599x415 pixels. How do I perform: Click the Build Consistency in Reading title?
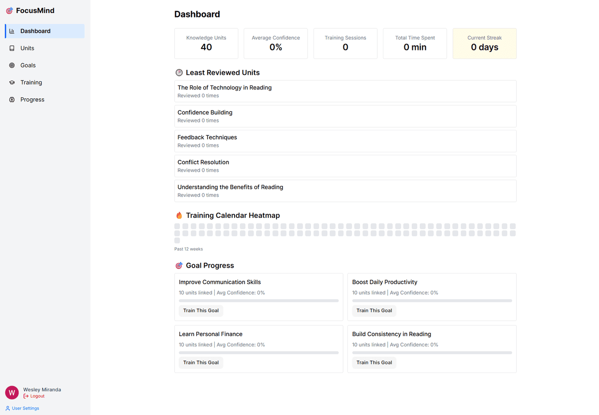(x=391, y=334)
